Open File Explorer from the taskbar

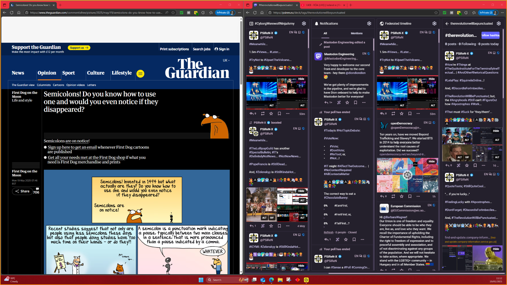pos(280,280)
